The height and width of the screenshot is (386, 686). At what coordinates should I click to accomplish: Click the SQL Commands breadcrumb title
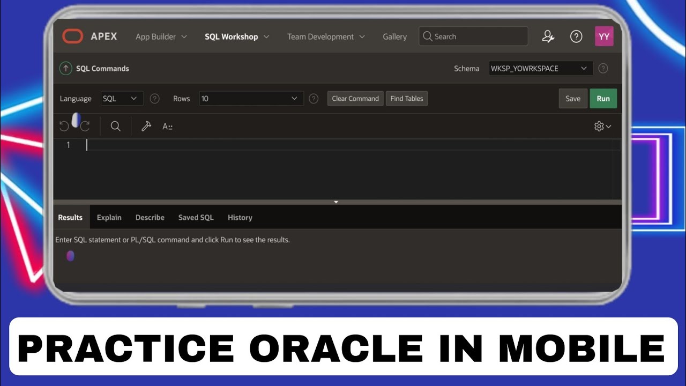pos(102,69)
